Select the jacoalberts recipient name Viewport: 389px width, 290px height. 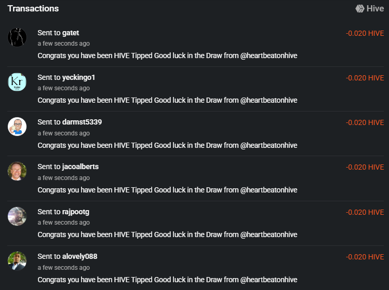(81, 167)
